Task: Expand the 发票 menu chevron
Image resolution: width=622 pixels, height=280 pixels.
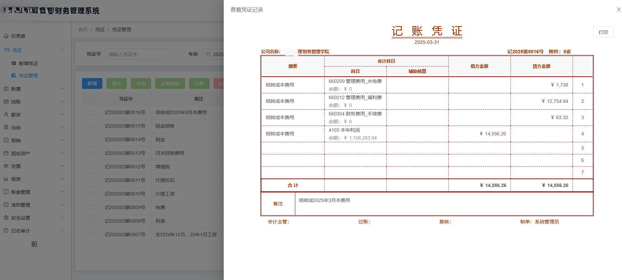Action: point(62,166)
